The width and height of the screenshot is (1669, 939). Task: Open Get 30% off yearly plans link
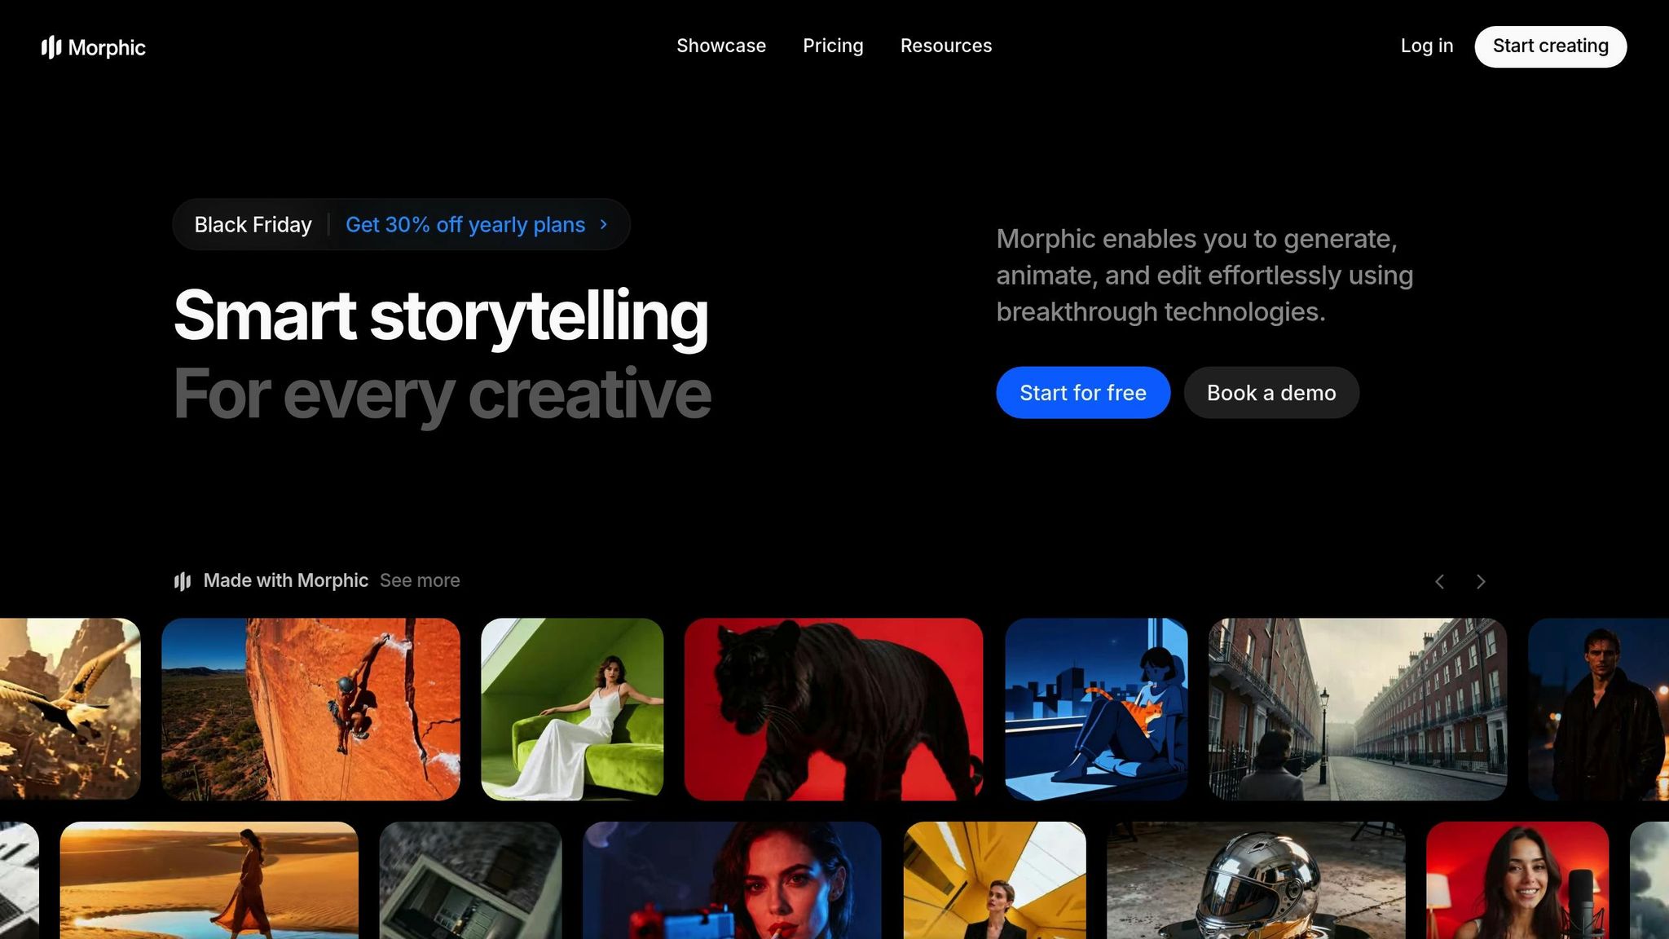click(465, 224)
